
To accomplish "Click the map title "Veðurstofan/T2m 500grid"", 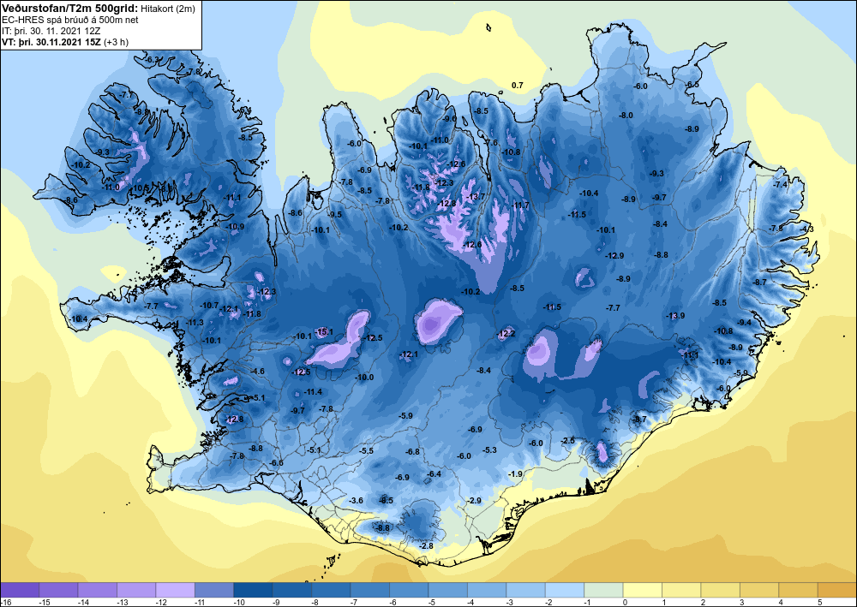I will pyautogui.click(x=70, y=9).
